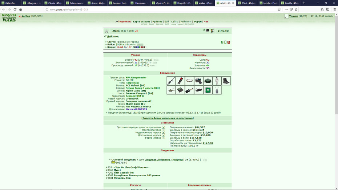Open Чат menu item

206,21
